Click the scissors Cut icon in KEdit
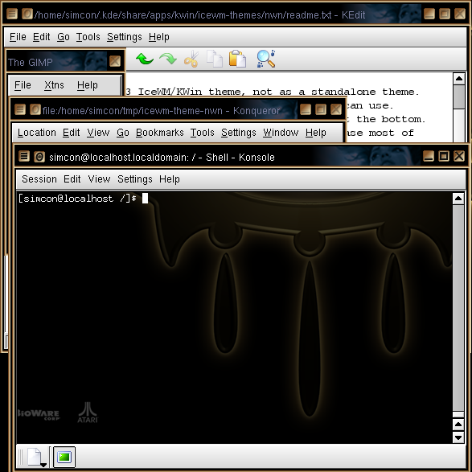 pyautogui.click(x=191, y=59)
